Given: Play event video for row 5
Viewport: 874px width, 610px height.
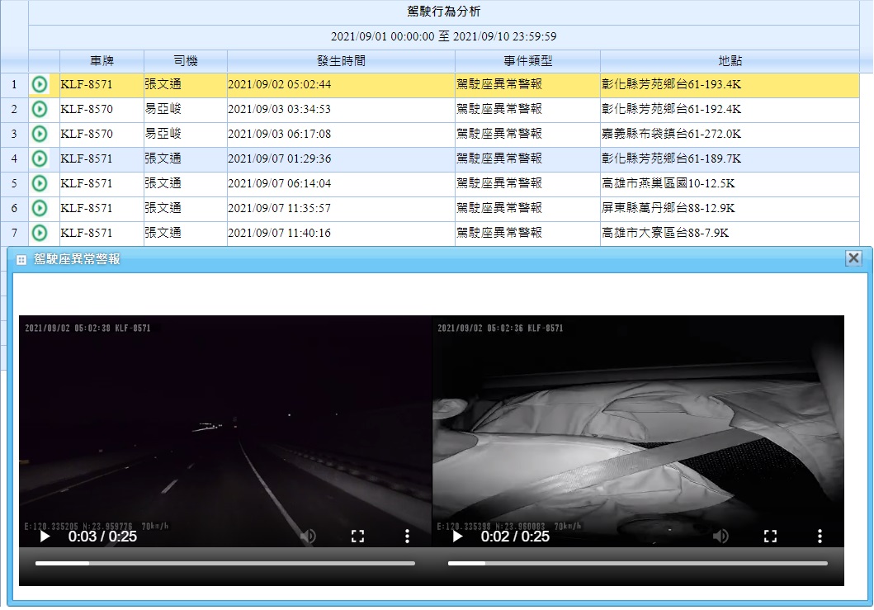Looking at the screenshot, I should (x=40, y=183).
